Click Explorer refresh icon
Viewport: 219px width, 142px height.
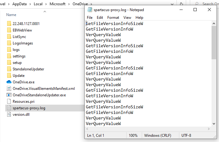pyautogui.click(x=181, y=4)
